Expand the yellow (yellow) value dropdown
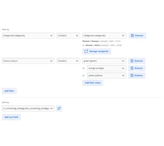Screen dimensions: 164x146 tap(107, 75)
